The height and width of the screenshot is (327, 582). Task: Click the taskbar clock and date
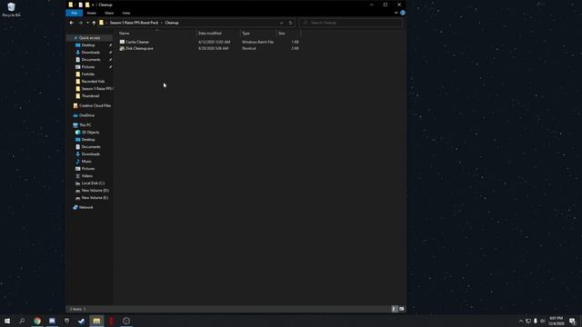(556, 321)
